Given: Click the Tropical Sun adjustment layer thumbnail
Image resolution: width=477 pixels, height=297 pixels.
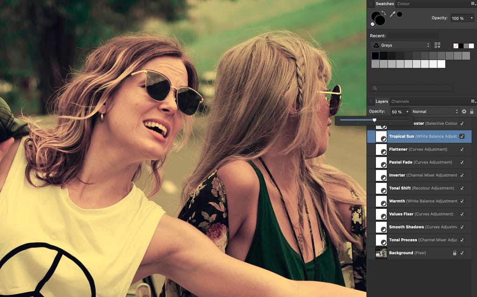Looking at the screenshot, I should (381, 137).
